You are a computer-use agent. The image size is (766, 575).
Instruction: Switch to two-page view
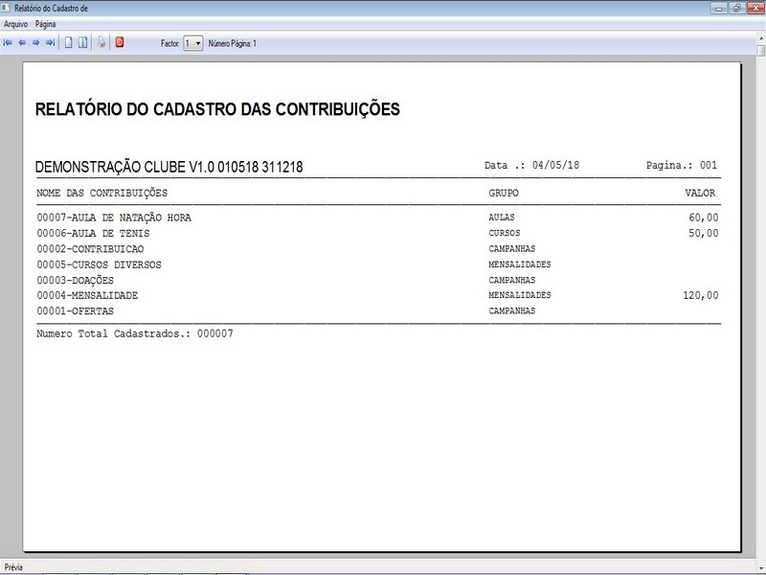click(x=83, y=43)
